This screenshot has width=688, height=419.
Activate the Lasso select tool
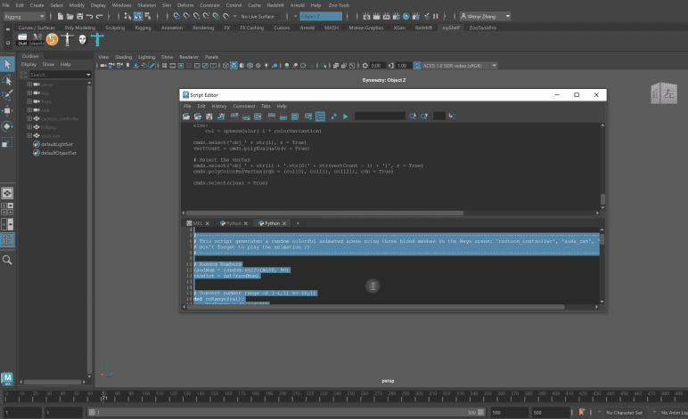7,80
